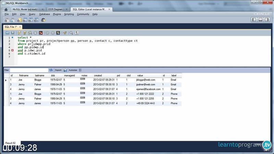Toggle the auto-commit mode icon
274x154 pixels.
pyautogui.click(x=58, y=33)
